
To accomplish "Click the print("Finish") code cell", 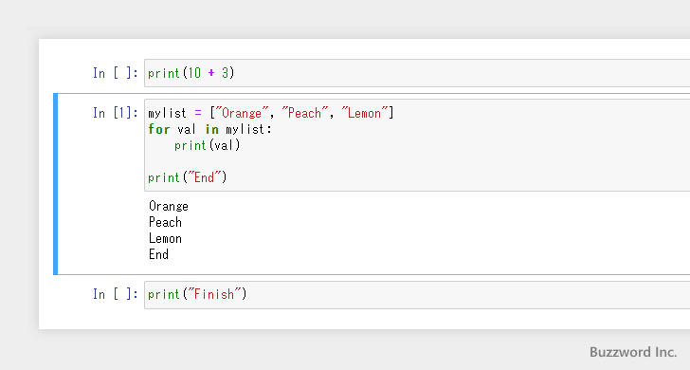I will point(417,295).
